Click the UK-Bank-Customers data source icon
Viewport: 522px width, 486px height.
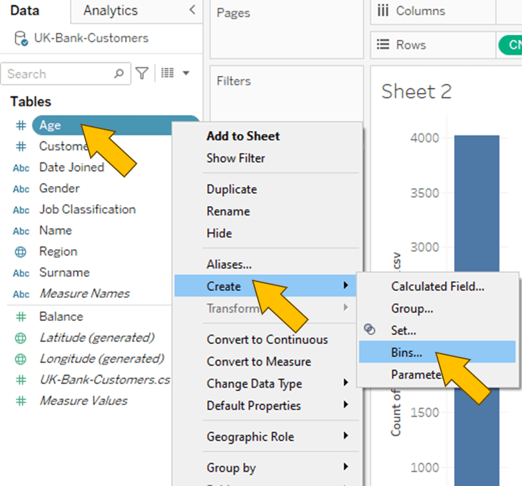(21, 39)
